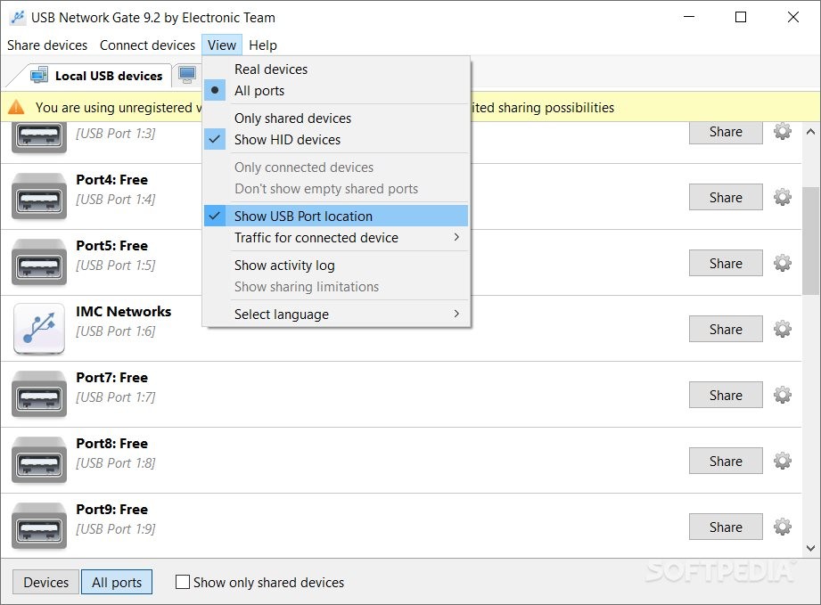Click the vertical scrollbar thumb

click(x=810, y=241)
